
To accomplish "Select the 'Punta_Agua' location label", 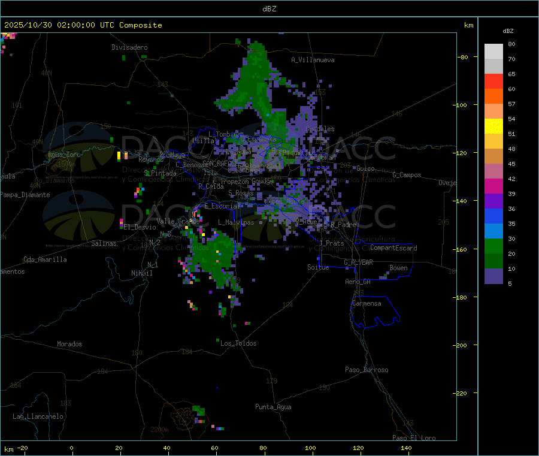I will tap(273, 407).
